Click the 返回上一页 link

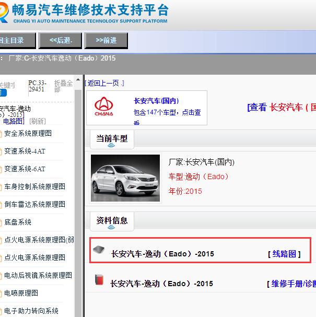[104, 83]
